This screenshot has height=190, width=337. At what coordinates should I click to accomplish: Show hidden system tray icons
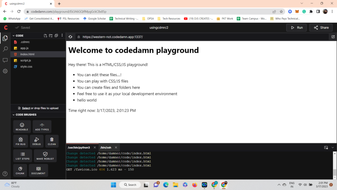click(279, 185)
